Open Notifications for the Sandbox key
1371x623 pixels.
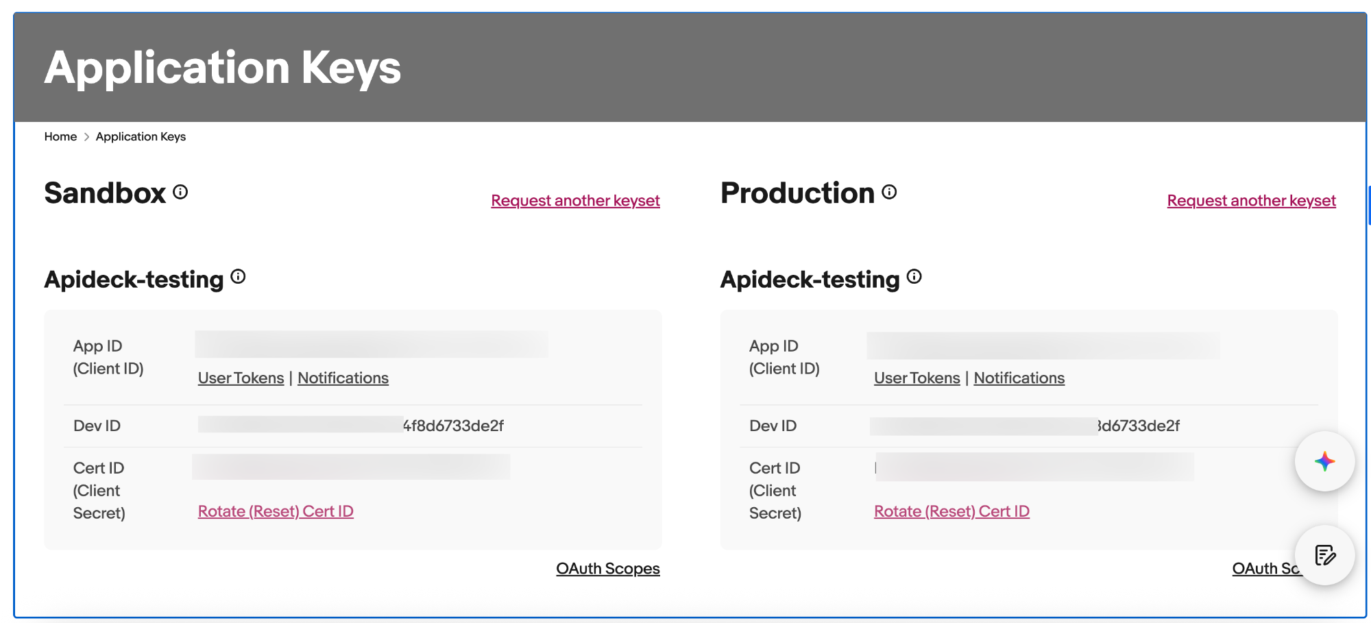click(x=343, y=378)
